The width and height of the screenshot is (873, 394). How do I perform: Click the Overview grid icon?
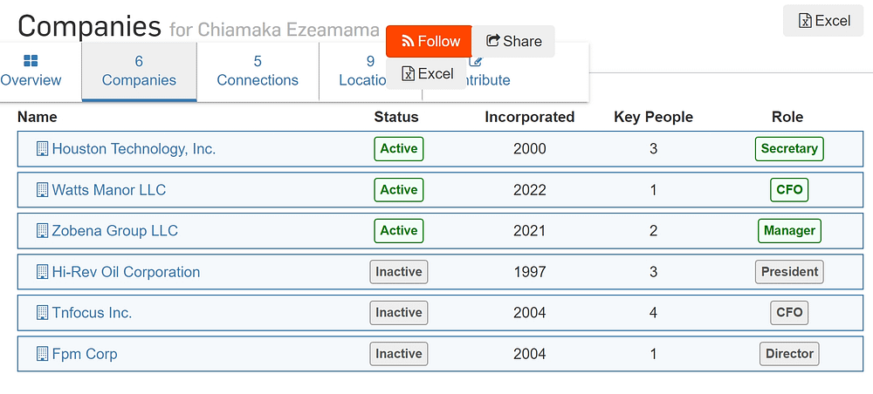coord(31,60)
